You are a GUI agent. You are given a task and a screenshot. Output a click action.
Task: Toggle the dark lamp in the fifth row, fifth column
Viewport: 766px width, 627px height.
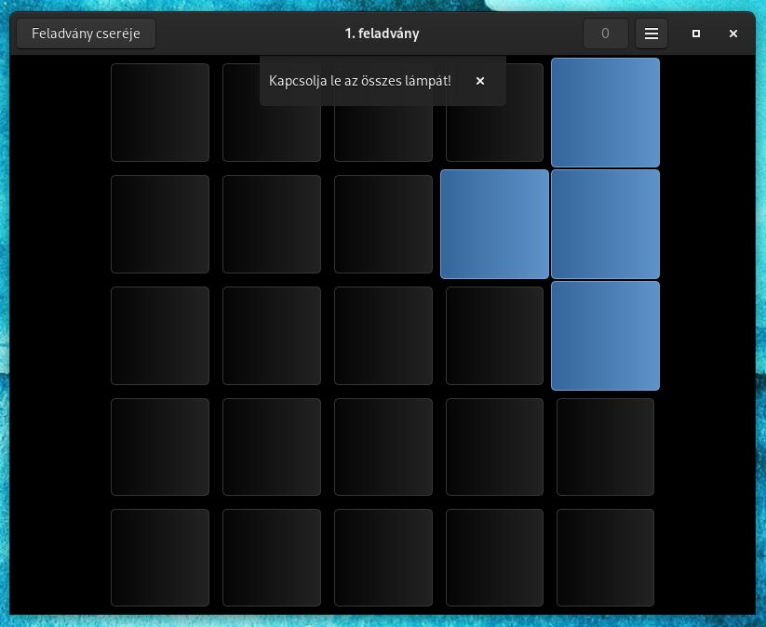coord(605,557)
